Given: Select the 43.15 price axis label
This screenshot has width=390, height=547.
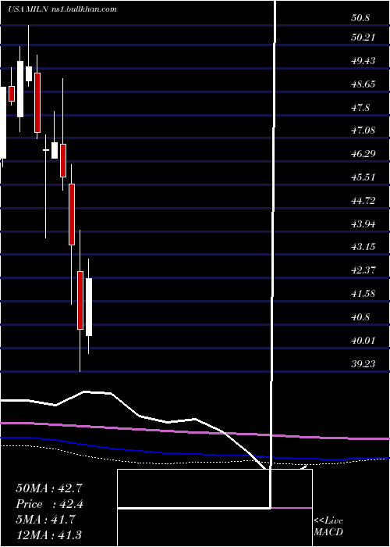Looking at the screenshot, I should tap(363, 247).
